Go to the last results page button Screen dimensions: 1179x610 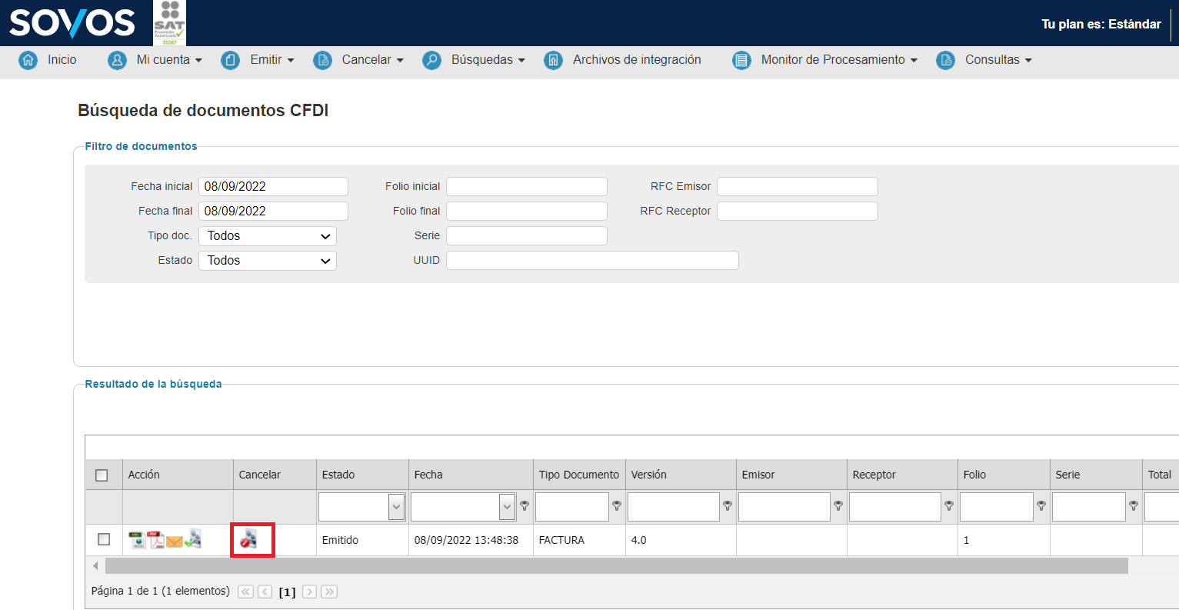pyautogui.click(x=329, y=592)
